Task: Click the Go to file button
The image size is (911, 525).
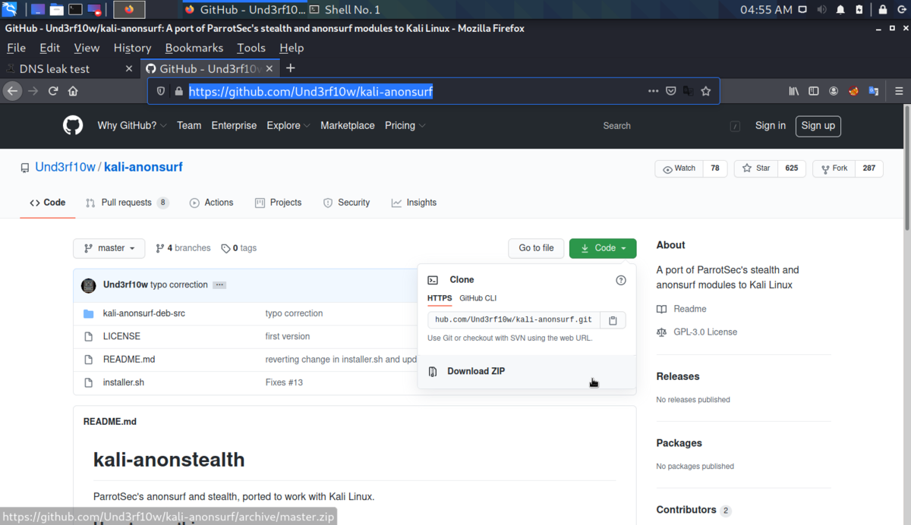Action: 536,248
